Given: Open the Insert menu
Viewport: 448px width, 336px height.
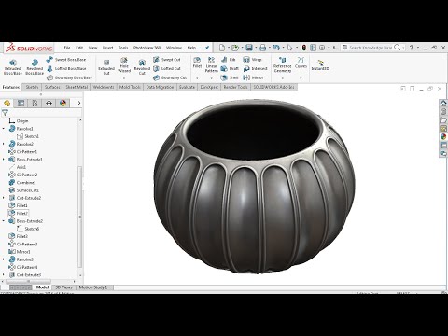Looking at the screenshot, I should tap(108, 48).
